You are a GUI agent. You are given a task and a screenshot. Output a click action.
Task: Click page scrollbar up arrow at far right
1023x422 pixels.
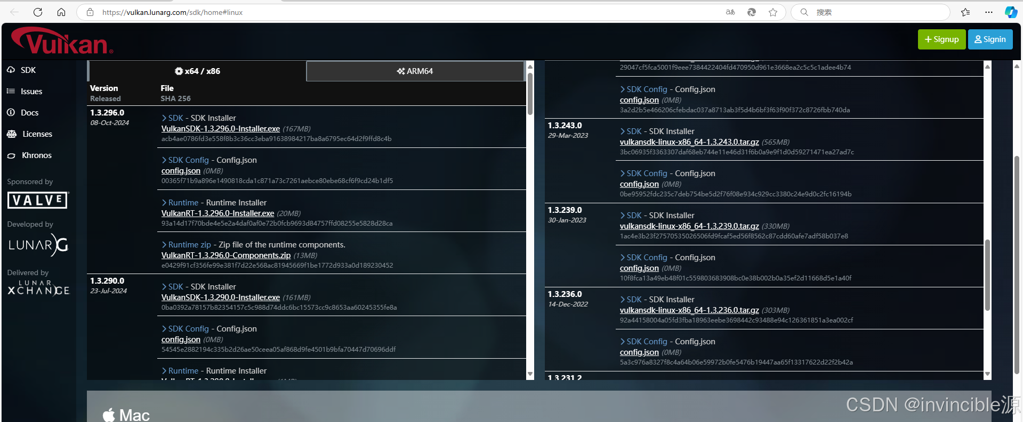(1017, 65)
